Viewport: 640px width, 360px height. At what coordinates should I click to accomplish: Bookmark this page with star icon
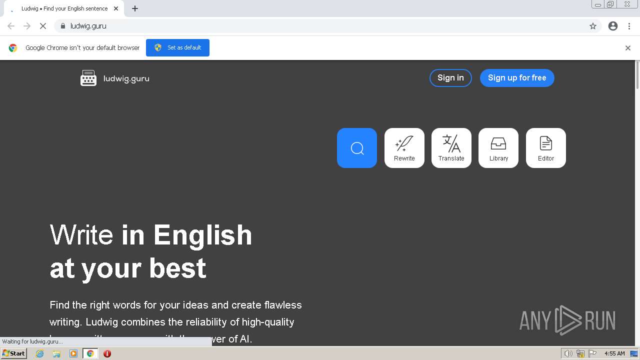pos(593,26)
